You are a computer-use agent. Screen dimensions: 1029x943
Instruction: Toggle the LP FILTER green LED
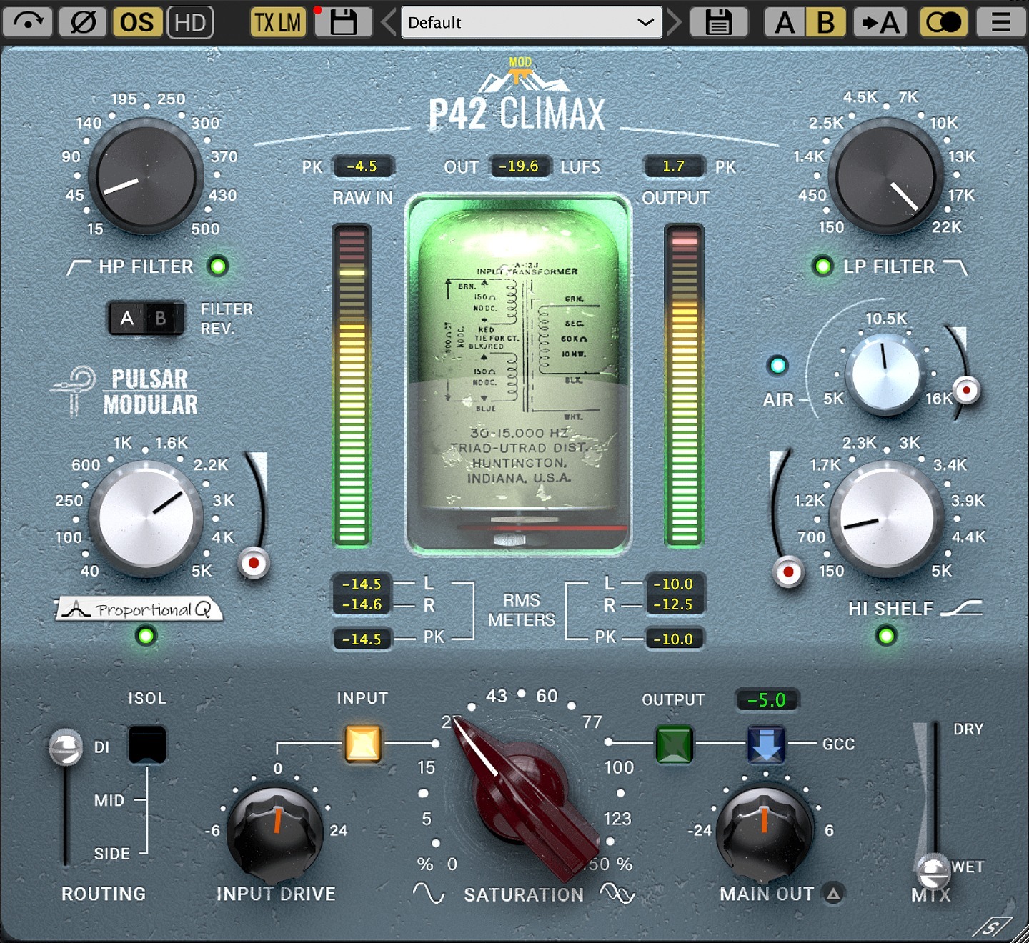pos(823,266)
